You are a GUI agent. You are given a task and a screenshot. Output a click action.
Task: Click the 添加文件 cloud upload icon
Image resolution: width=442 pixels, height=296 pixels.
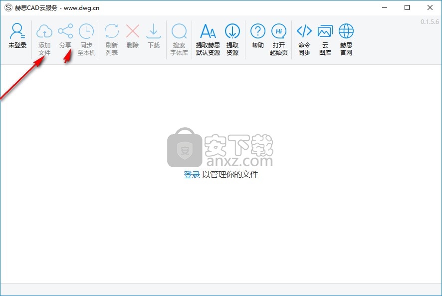point(44,31)
